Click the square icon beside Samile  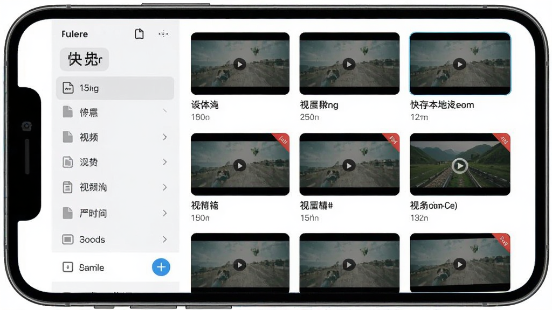pos(67,267)
